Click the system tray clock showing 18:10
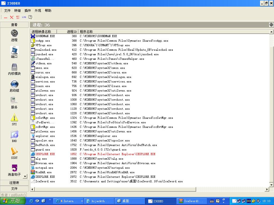This screenshot has width=274, height=205. point(266,201)
